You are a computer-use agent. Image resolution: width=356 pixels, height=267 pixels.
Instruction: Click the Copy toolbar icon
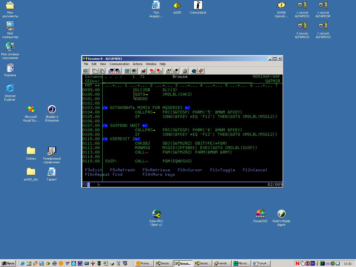point(95,71)
